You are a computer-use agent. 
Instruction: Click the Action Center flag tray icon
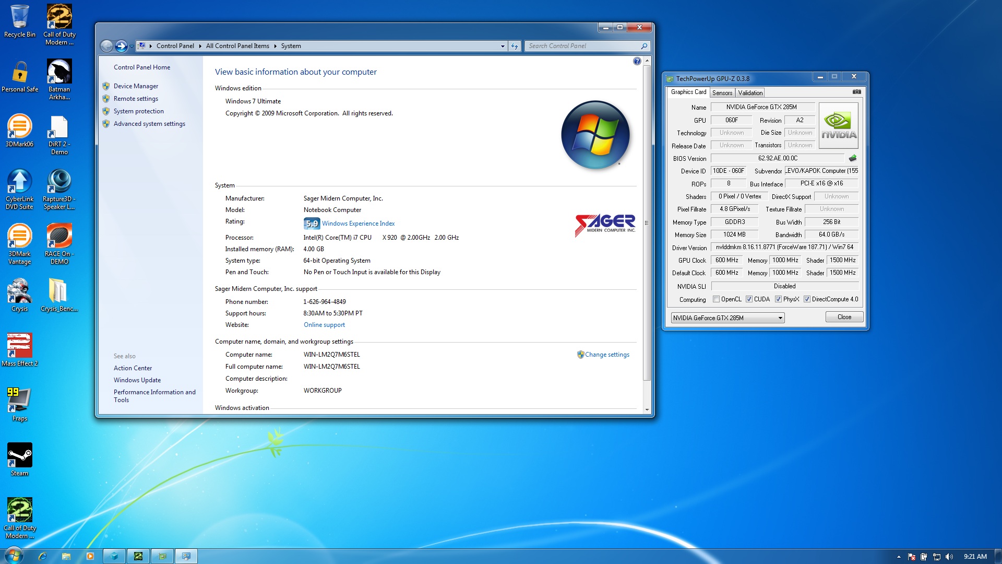(x=912, y=557)
